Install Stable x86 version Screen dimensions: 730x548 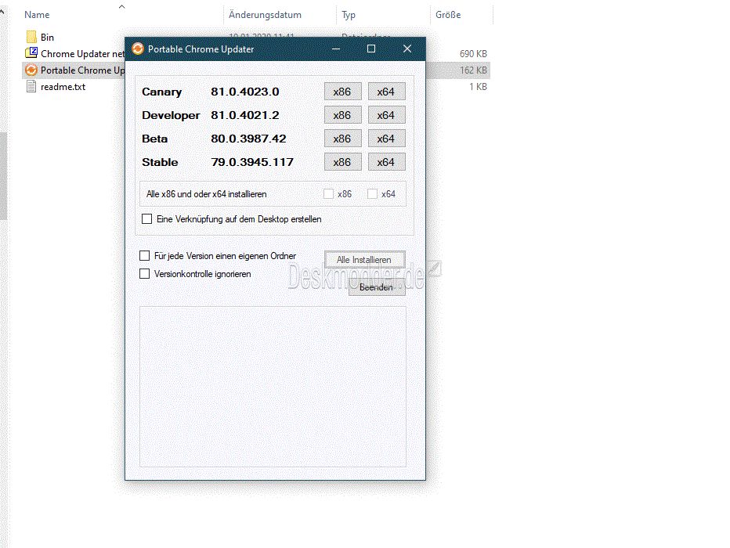(x=342, y=162)
